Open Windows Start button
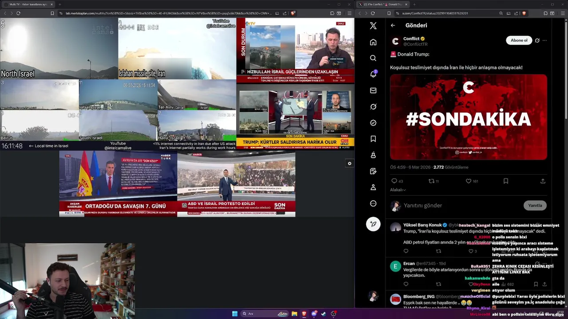This screenshot has height=319, width=568. [235, 314]
